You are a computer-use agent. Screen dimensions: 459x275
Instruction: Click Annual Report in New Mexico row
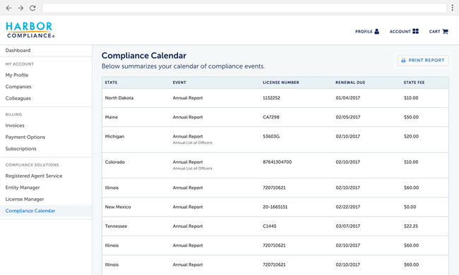pos(188,207)
